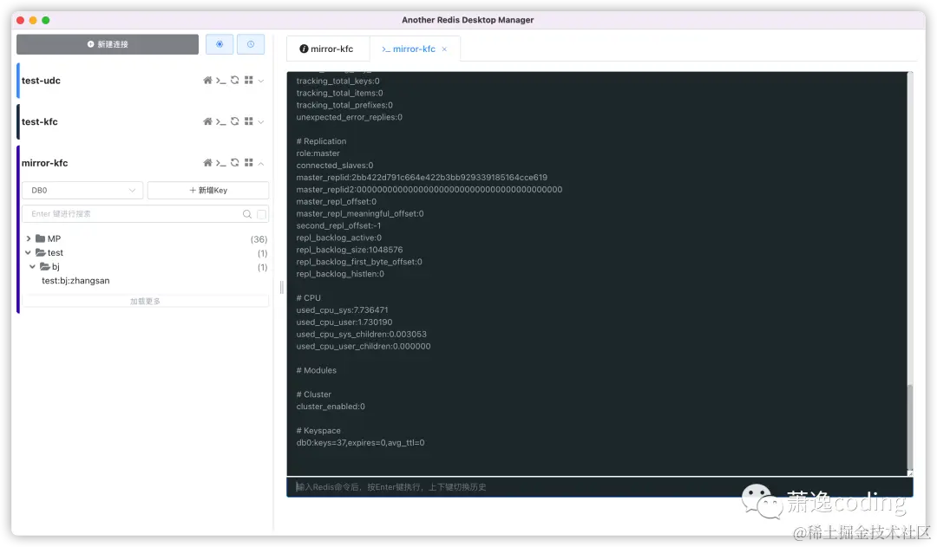
Task: Expand the test-udc connection
Action: tap(261, 81)
